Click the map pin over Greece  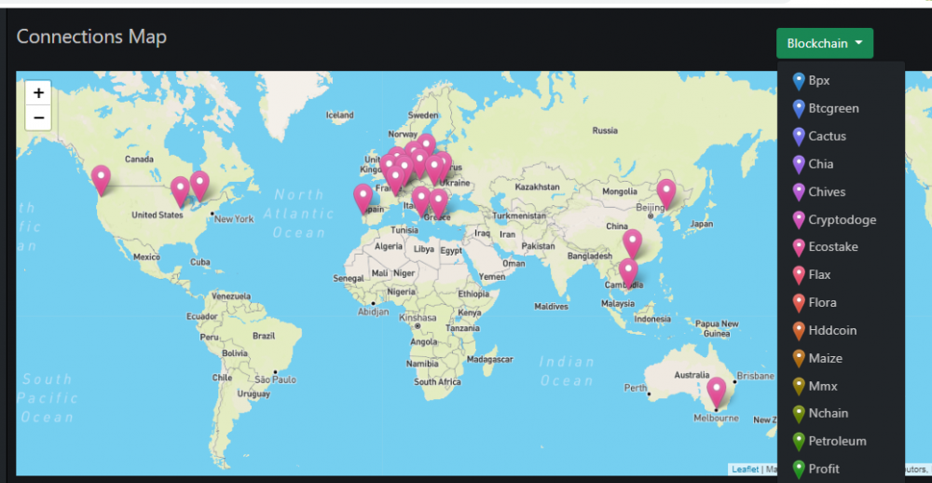(x=439, y=202)
